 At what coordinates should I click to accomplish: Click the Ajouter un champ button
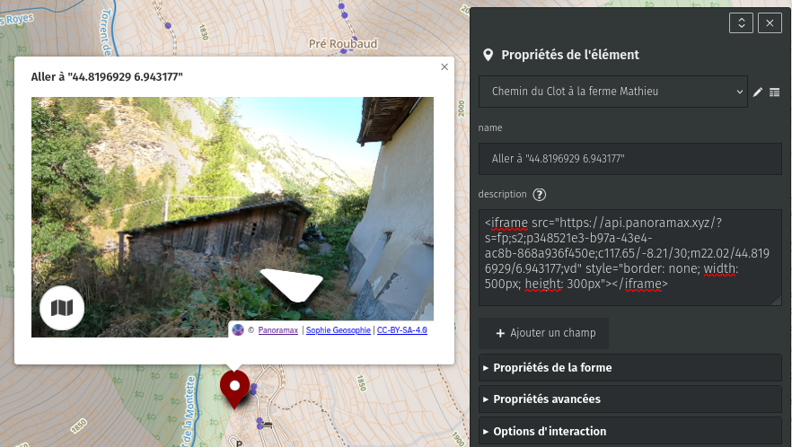(543, 333)
